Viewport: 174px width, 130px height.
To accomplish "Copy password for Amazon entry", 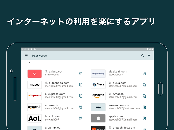I will tap(144, 96).
